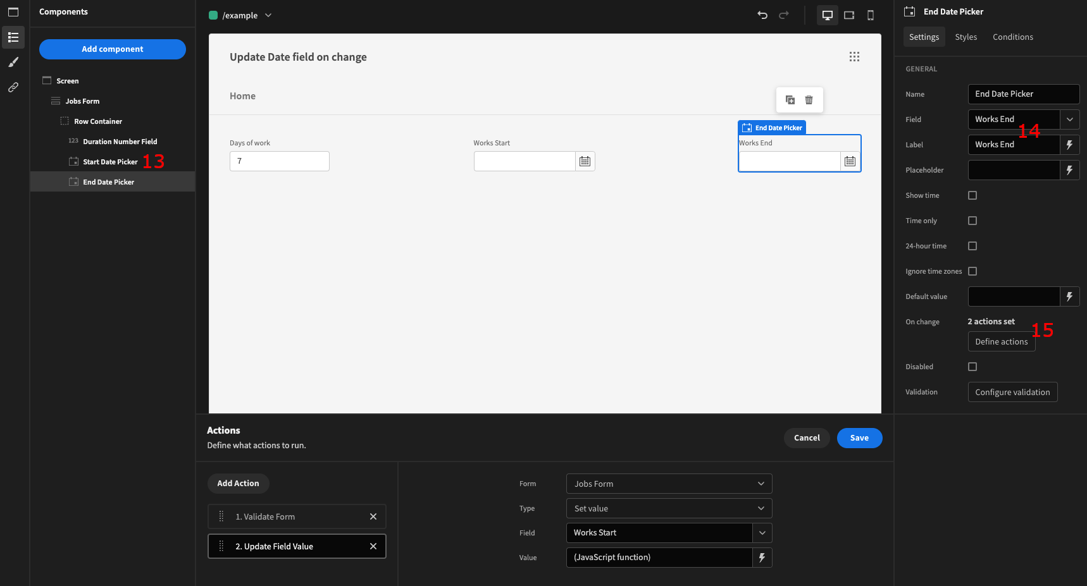Switch to mobile preview mode
This screenshot has height=586, width=1087.
tap(871, 15)
